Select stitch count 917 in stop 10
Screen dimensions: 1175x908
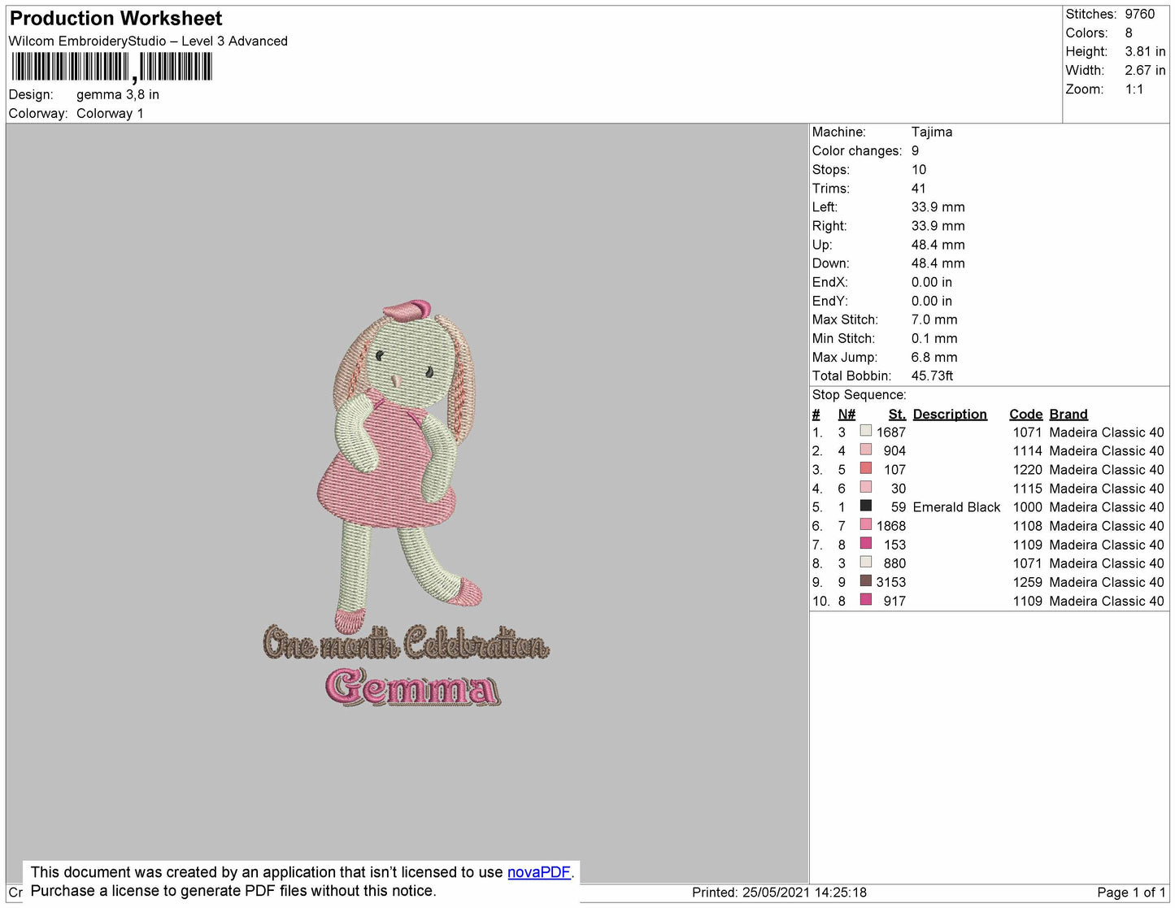(x=894, y=601)
